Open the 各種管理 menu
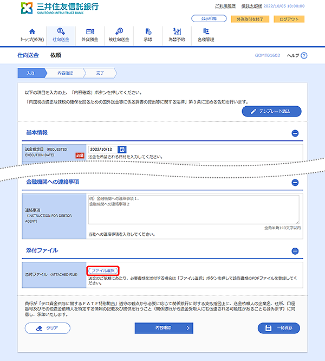 point(206,35)
